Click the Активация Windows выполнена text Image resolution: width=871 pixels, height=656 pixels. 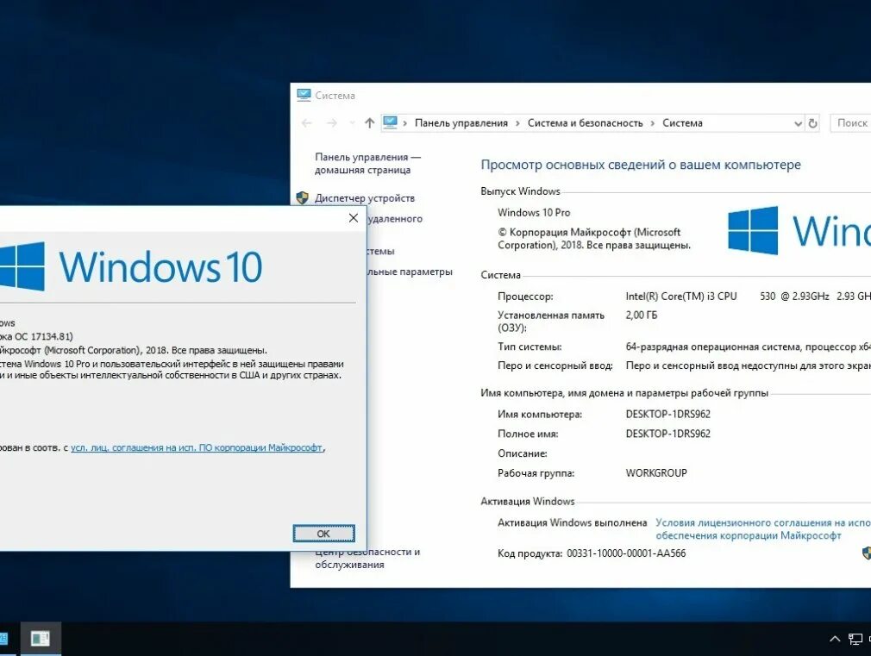pos(572,522)
